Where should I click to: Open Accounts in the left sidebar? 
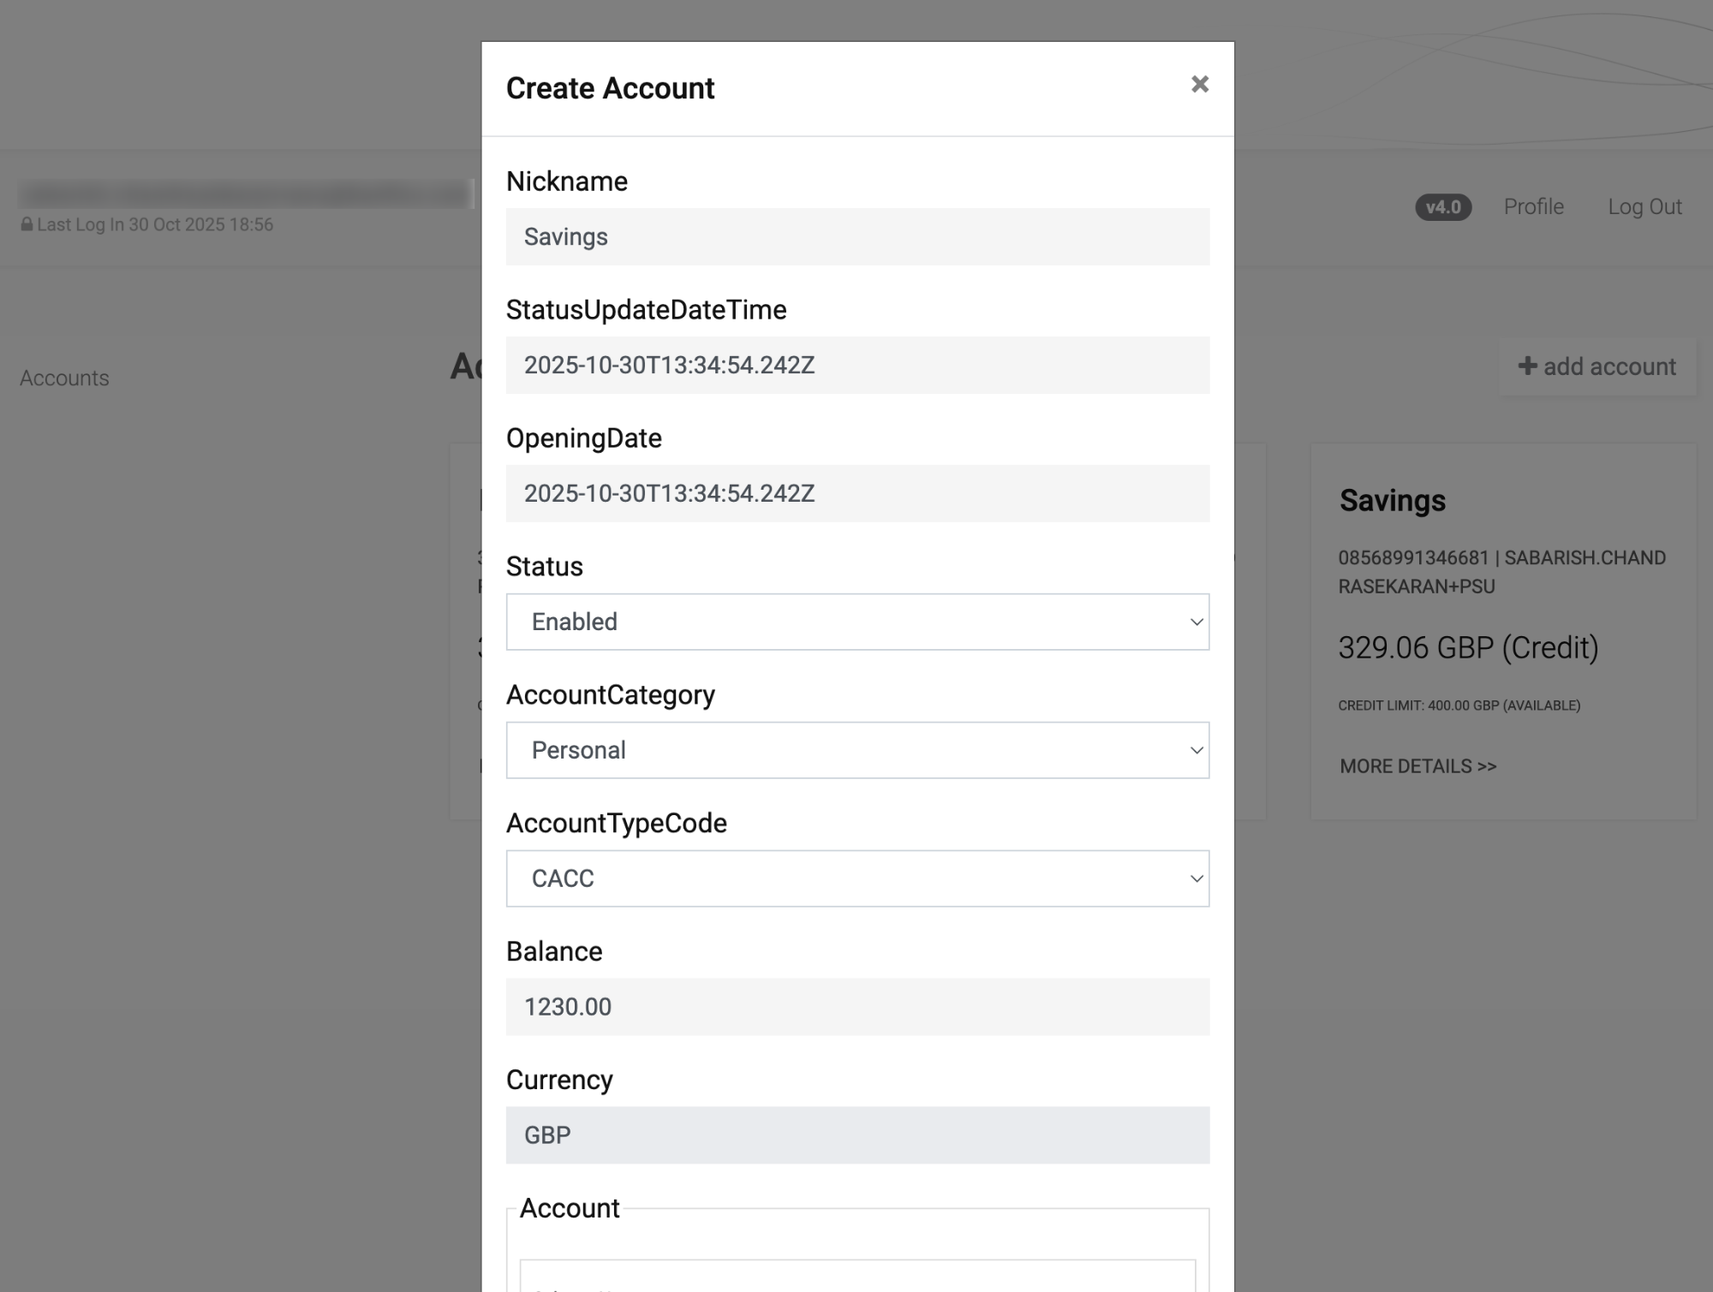click(64, 378)
